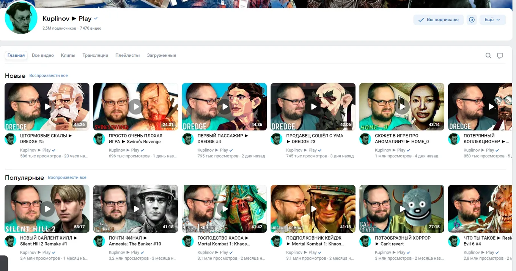Play the Mortal Kombat Кейдж 41:18 video
This screenshot has height=271, width=516.
313,209
